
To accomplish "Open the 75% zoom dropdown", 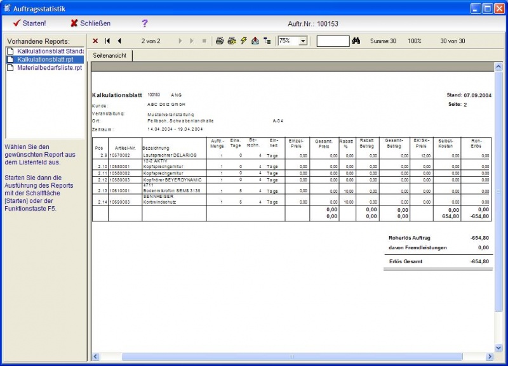I will (x=304, y=41).
